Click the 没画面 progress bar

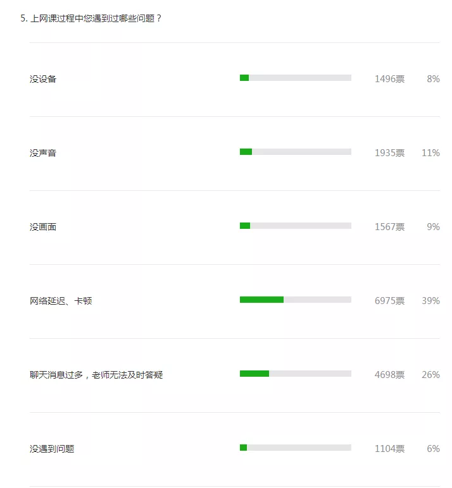click(x=296, y=226)
